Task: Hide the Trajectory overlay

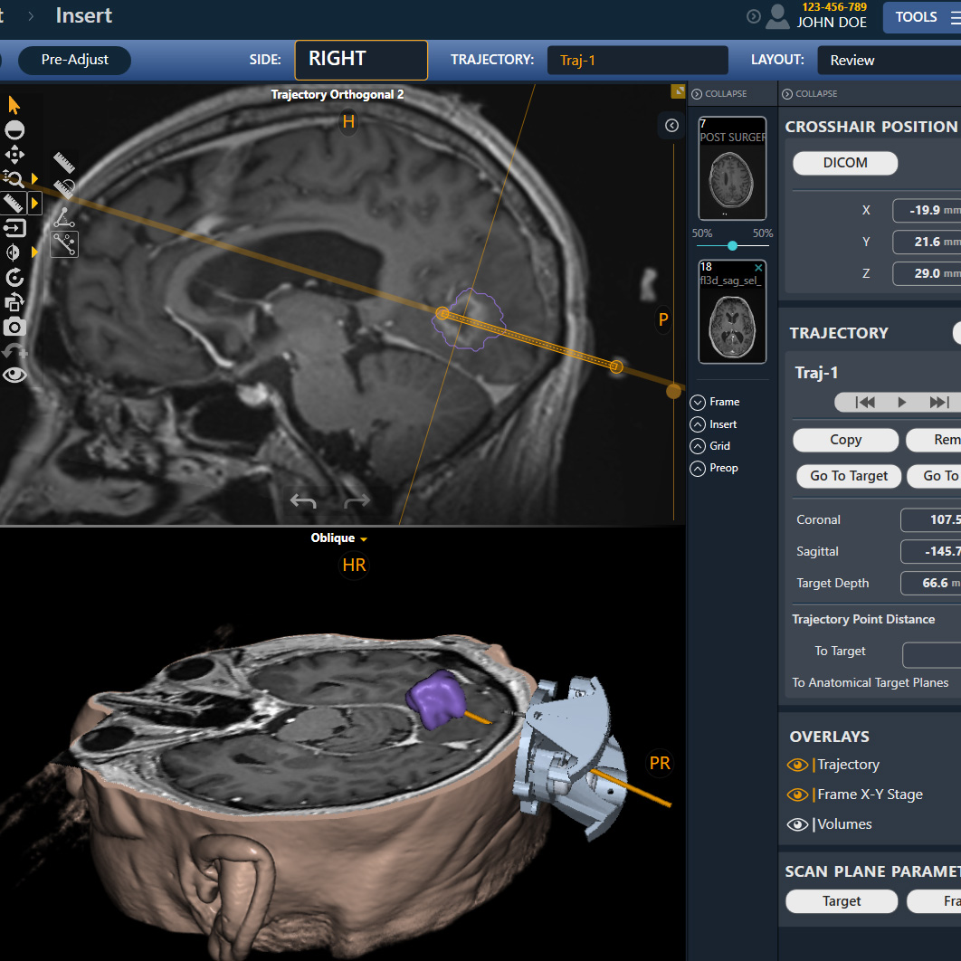Action: 797,765
